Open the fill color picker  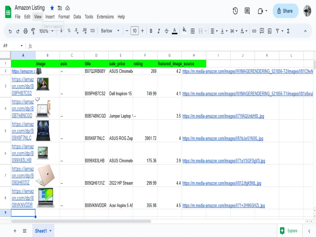tap(184, 31)
